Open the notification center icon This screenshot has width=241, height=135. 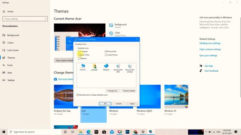point(236,132)
